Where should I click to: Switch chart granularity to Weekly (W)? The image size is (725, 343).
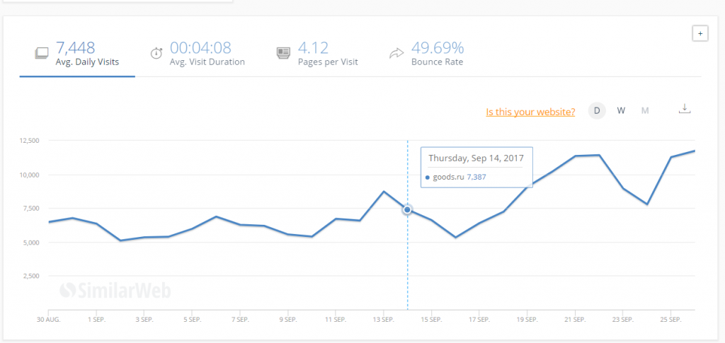(621, 110)
